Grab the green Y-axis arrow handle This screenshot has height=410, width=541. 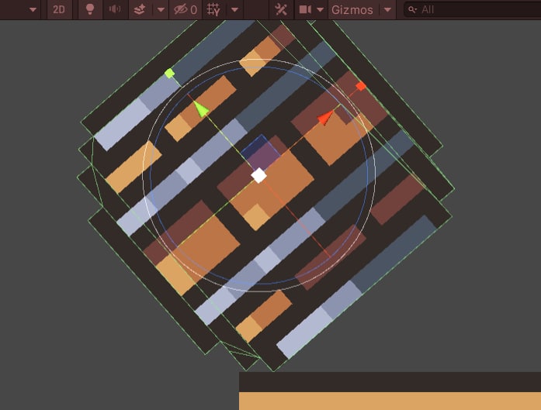tap(200, 109)
